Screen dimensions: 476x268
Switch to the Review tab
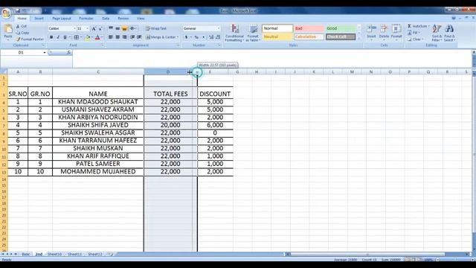pos(123,19)
